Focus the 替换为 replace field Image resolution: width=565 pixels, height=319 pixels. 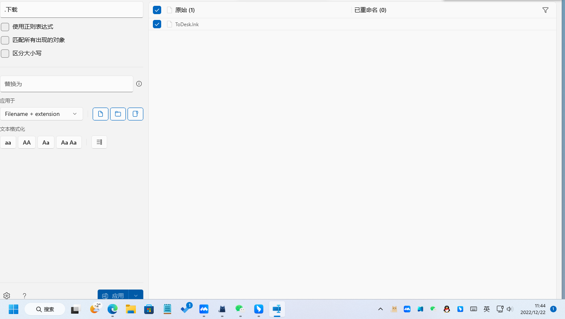click(x=66, y=83)
